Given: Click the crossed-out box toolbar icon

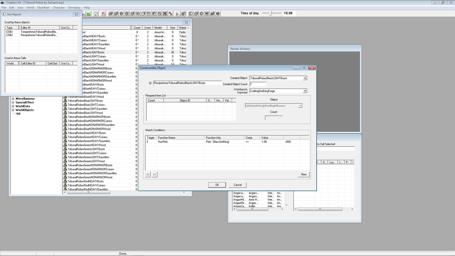Looking at the screenshot, I should [165, 14].
